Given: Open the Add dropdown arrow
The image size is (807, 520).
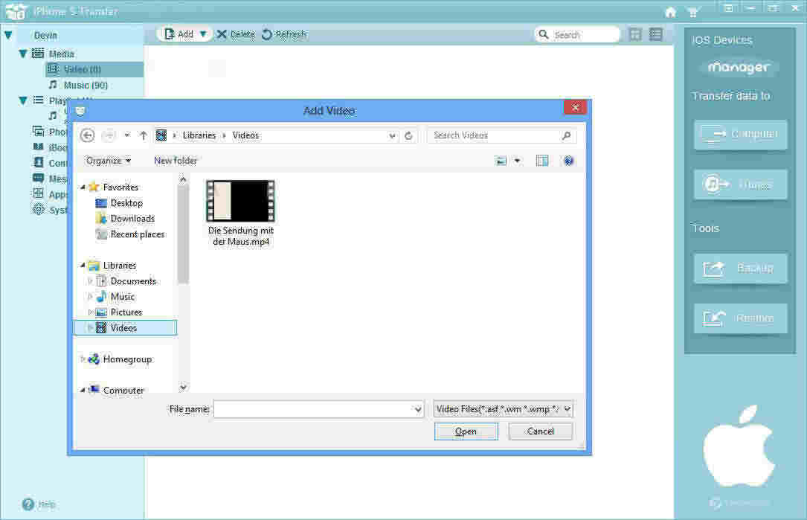Looking at the screenshot, I should (x=203, y=34).
